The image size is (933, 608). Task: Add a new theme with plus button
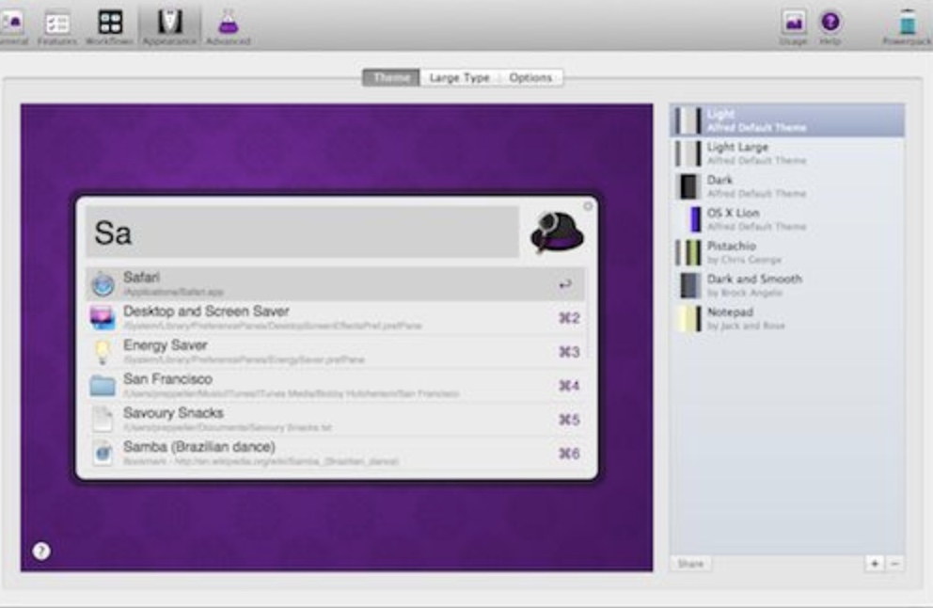tap(874, 564)
